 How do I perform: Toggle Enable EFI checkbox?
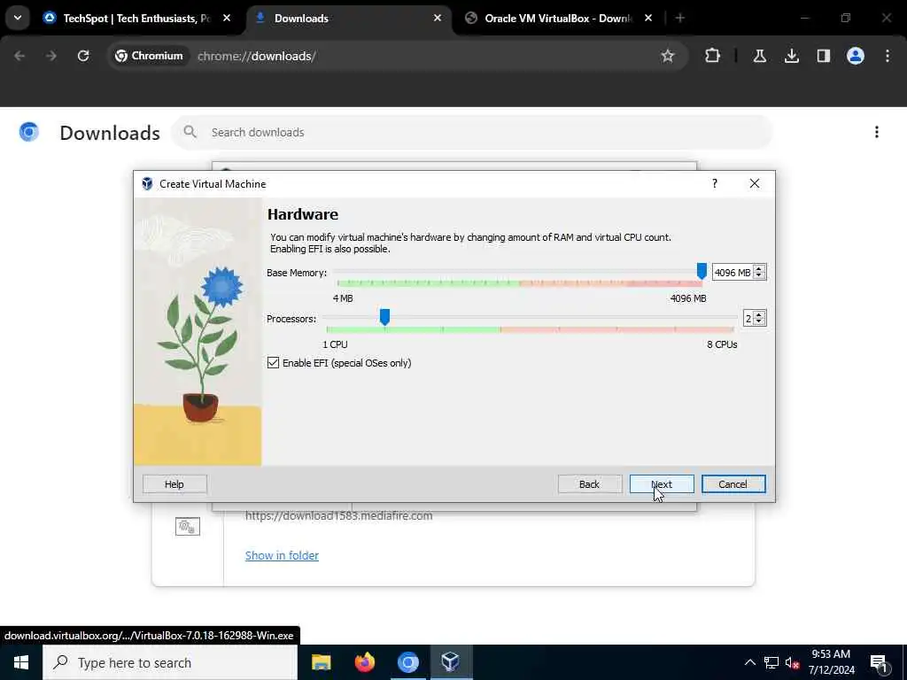pos(273,362)
